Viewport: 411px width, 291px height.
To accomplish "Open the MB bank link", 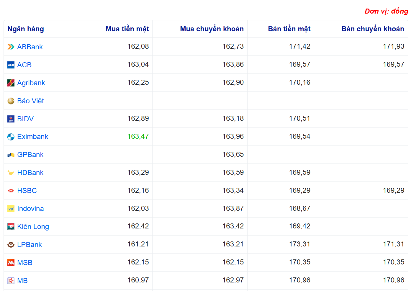I will tap(22, 281).
